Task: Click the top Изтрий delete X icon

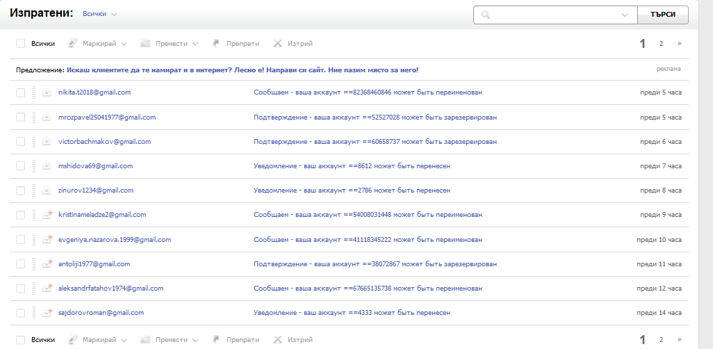Action: click(x=277, y=44)
